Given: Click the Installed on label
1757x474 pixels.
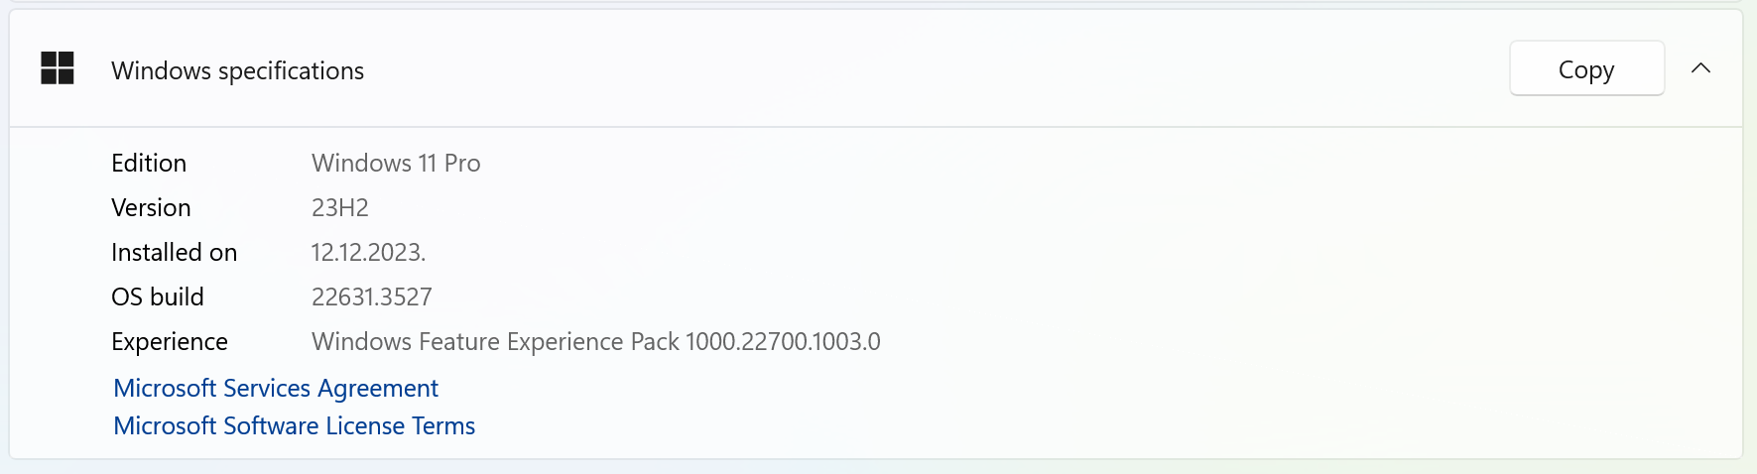Looking at the screenshot, I should pyautogui.click(x=174, y=252).
